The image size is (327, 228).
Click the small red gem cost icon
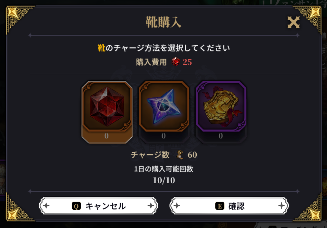coord(176,62)
